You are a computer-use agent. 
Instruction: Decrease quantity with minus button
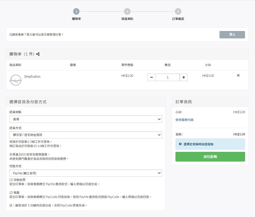[x=151, y=77]
